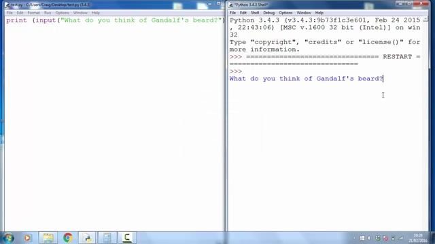The image size is (435, 244).
Task: Open Format menu in test.py editor
Action: 33,13
